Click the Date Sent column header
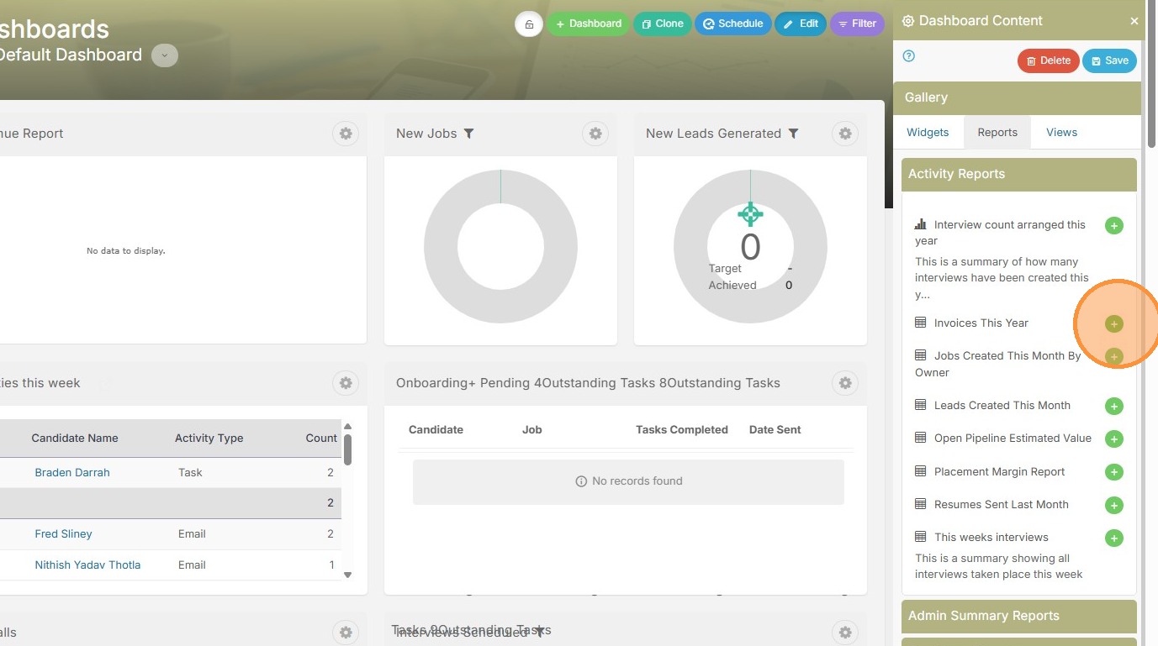Viewport: 1158px width, 646px height. [x=775, y=430]
